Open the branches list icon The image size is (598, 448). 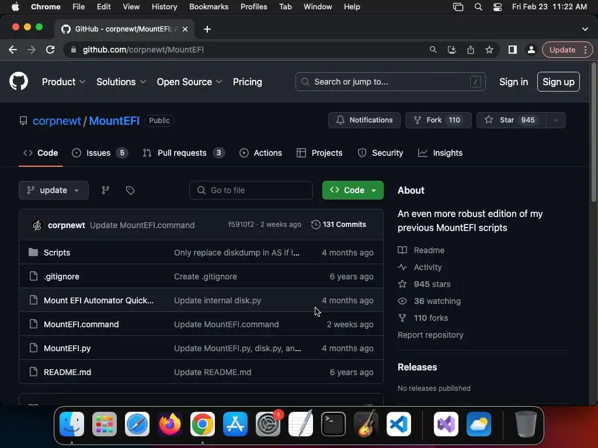click(x=106, y=190)
